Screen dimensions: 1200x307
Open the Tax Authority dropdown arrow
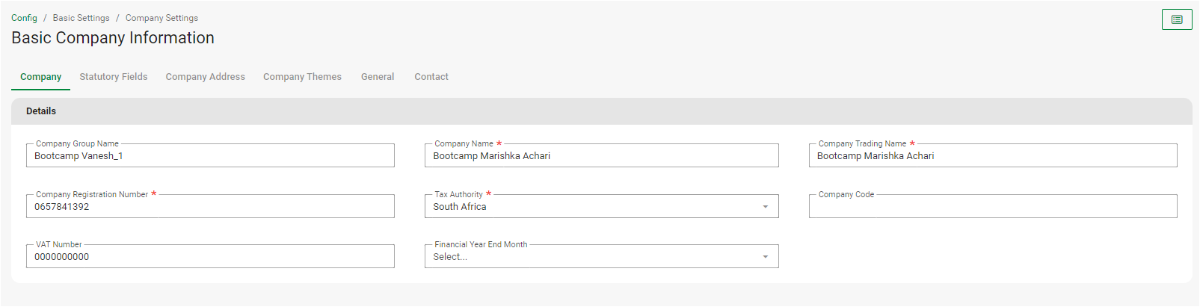765,207
